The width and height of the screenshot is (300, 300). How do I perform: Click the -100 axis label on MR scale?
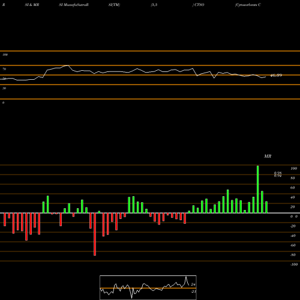[293, 265]
